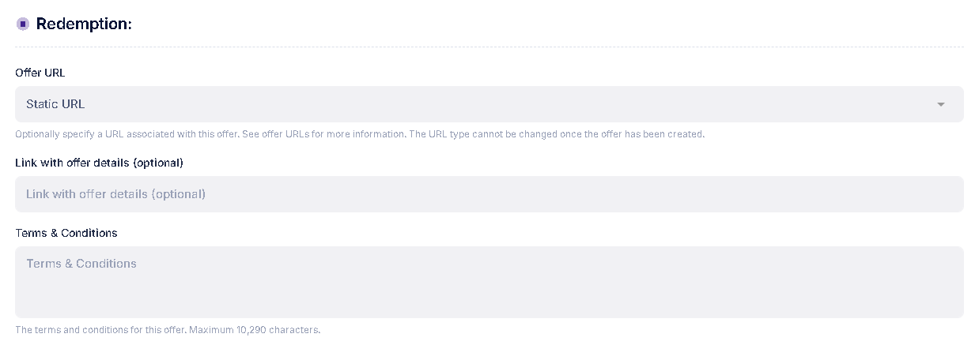Click the "Terms & Conditions" placeholder text
Image resolution: width=979 pixels, height=345 pixels.
81,264
